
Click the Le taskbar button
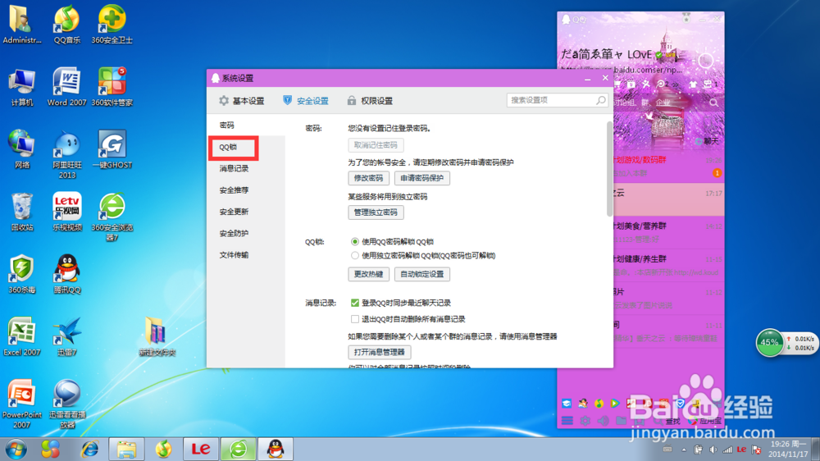pos(200,449)
